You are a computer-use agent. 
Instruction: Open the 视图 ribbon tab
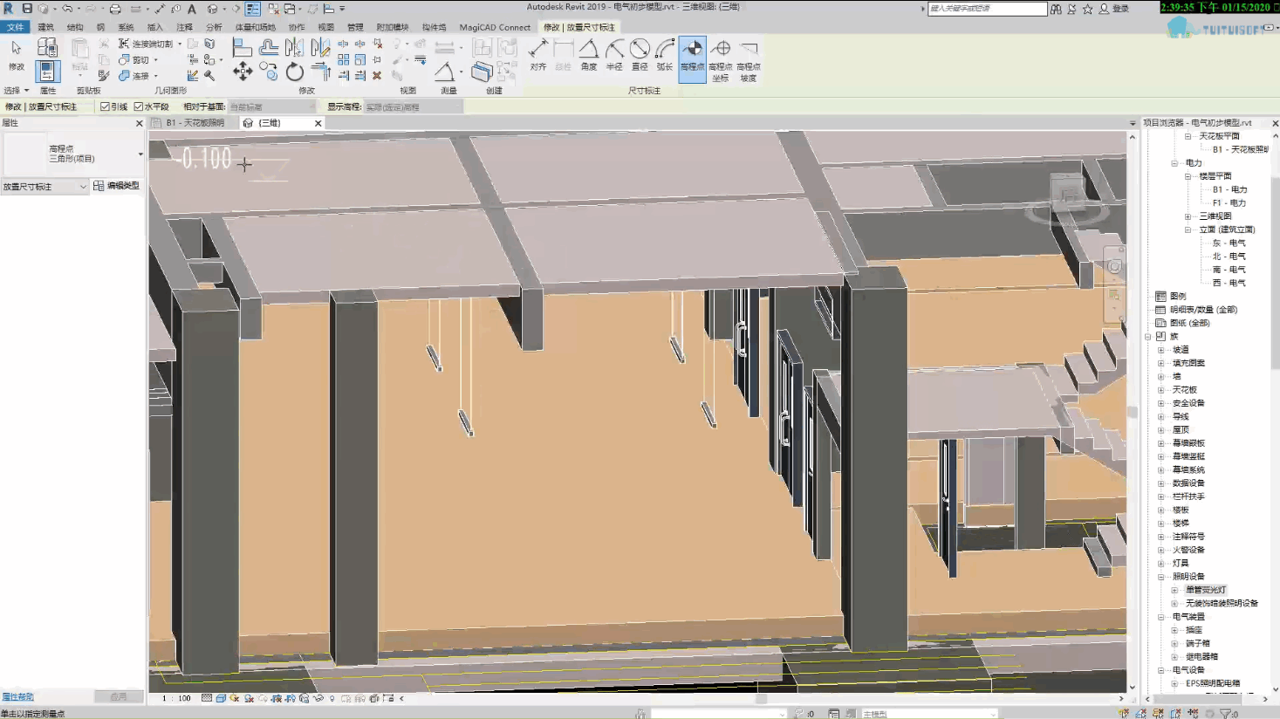click(325, 27)
